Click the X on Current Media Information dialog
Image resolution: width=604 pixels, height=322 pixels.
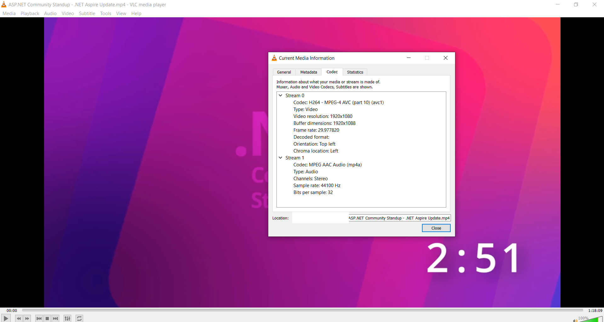coord(446,58)
